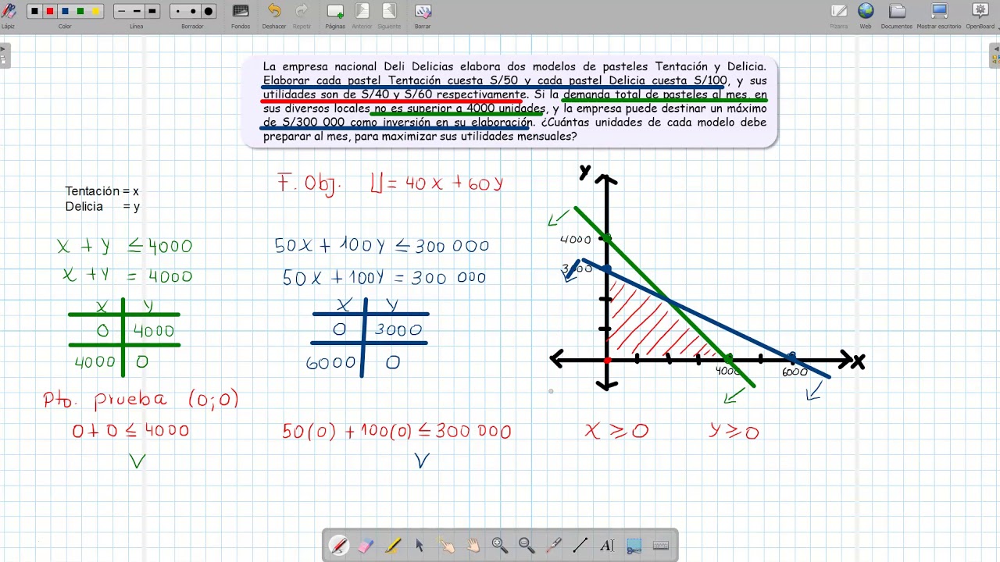Select the straight line drawing tool
The image size is (1000, 562).
click(580, 546)
